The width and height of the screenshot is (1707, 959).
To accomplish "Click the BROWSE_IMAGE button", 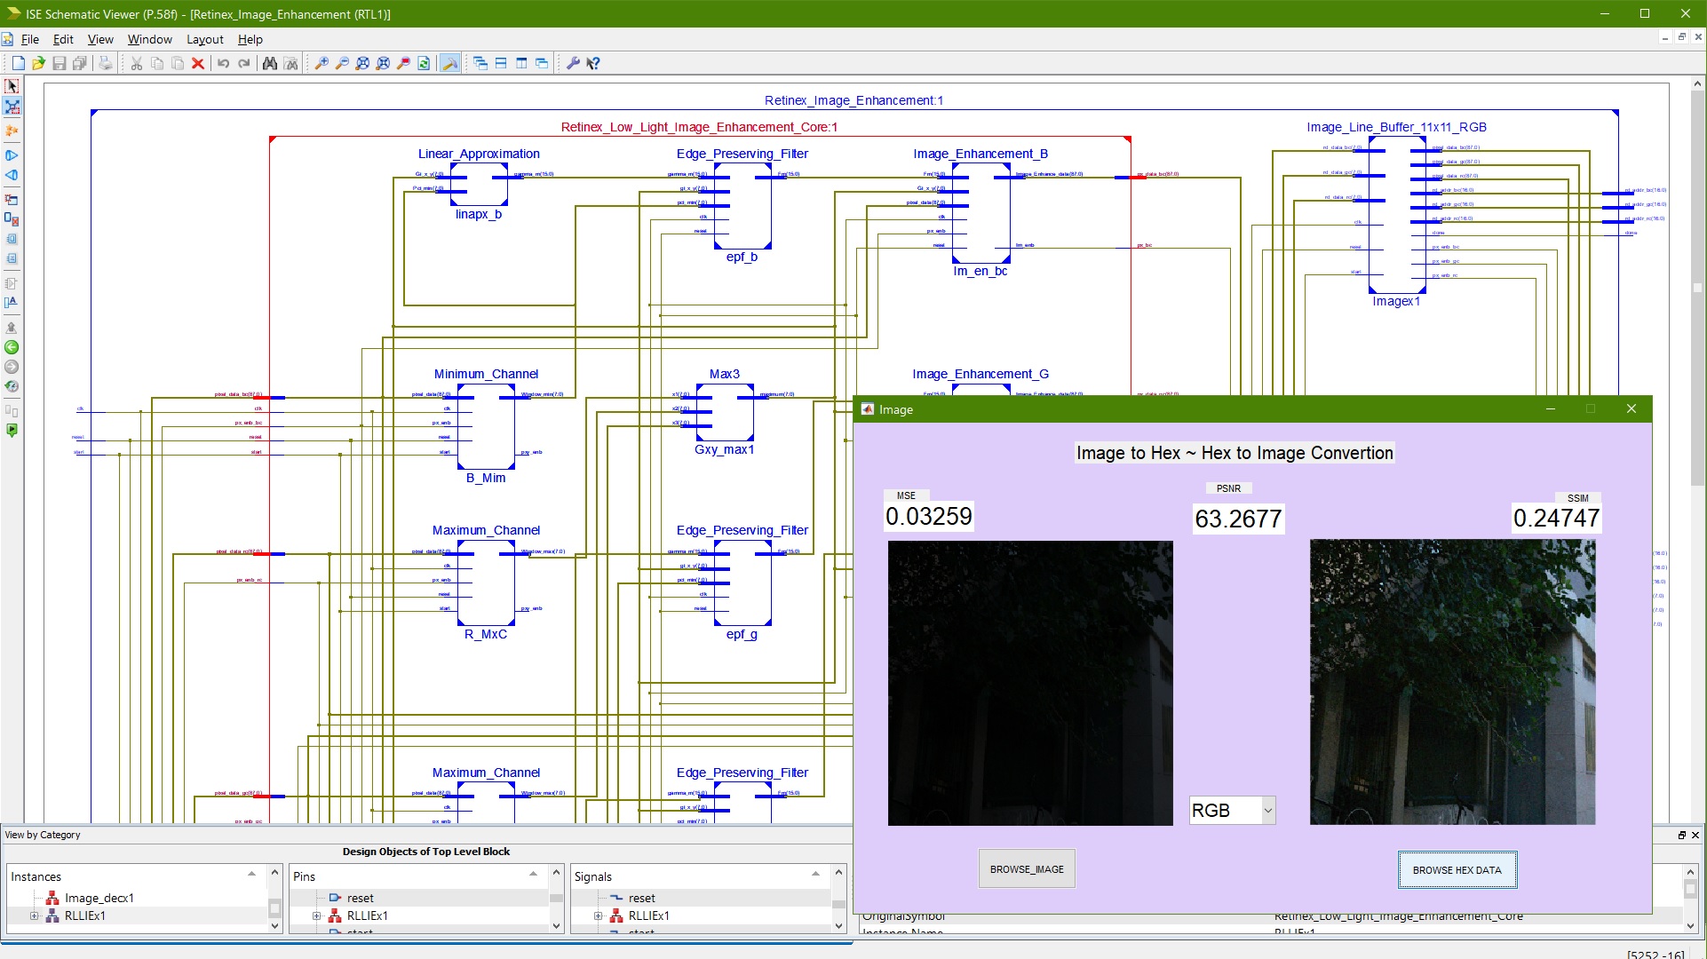I will 1027,869.
